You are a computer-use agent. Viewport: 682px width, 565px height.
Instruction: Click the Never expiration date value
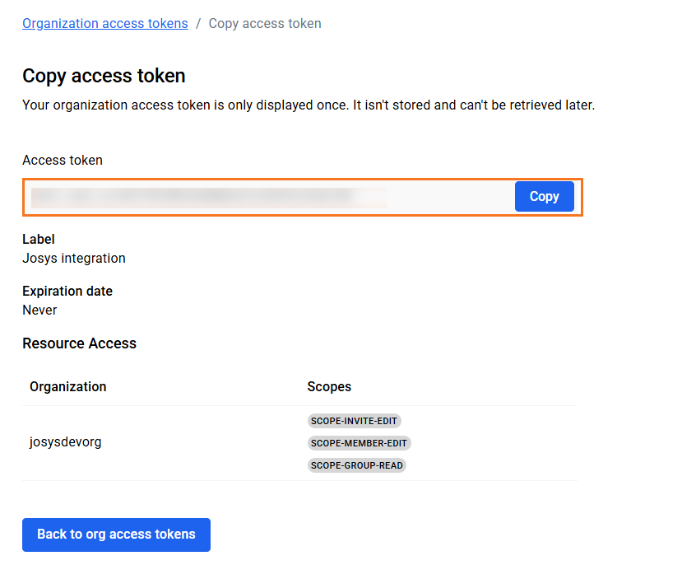pos(39,311)
